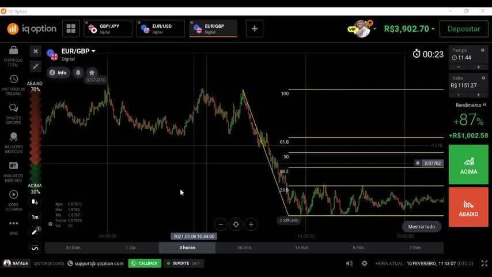Image resolution: width=492 pixels, height=277 pixels.
Task: Toggle the sound speaker icon
Action: pyautogui.click(x=349, y=264)
